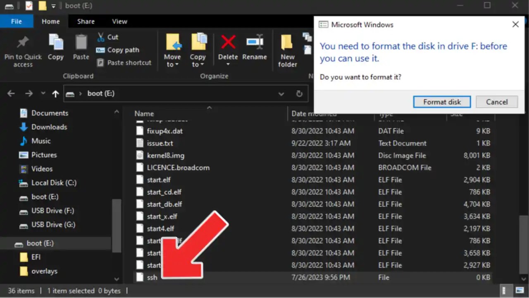Select the issue.txt file
The image size is (529, 298).
coord(160,143)
